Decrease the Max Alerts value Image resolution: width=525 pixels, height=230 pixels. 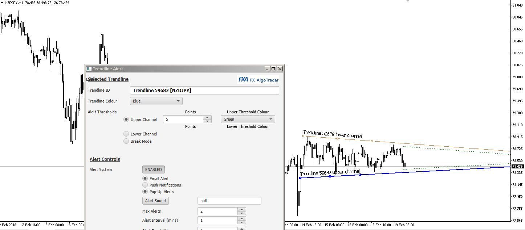click(x=242, y=213)
